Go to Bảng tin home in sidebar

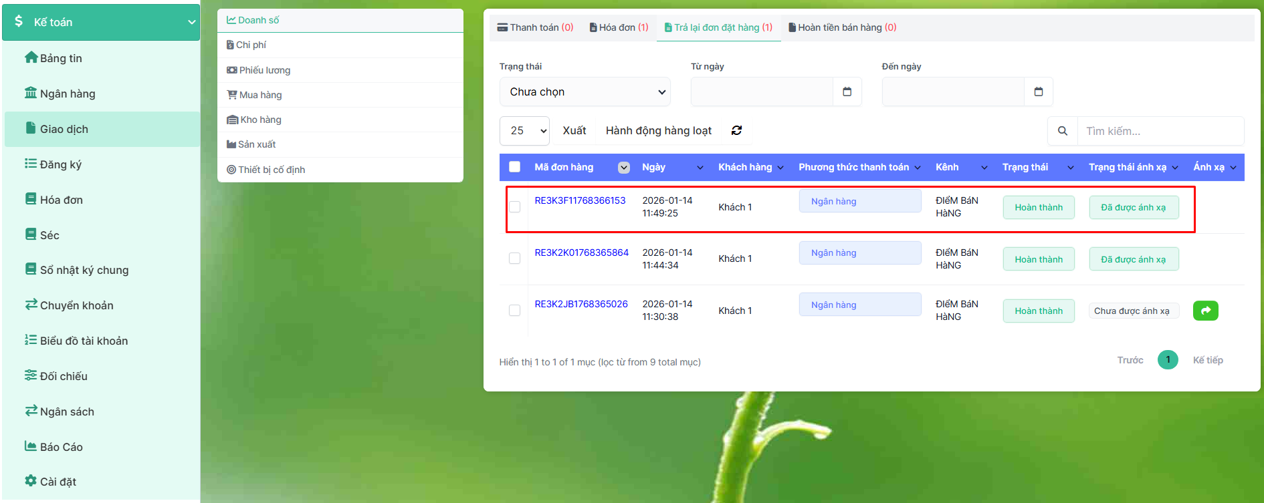coord(60,58)
